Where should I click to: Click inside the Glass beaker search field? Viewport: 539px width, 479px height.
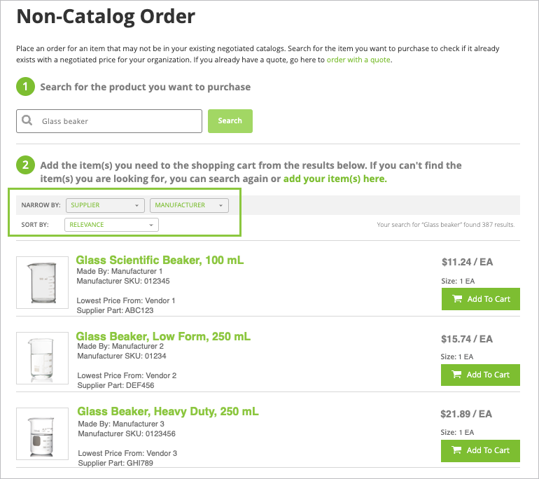[109, 121]
